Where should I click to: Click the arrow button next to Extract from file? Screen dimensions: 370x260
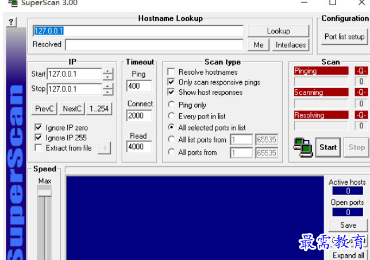pyautogui.click(x=103, y=148)
